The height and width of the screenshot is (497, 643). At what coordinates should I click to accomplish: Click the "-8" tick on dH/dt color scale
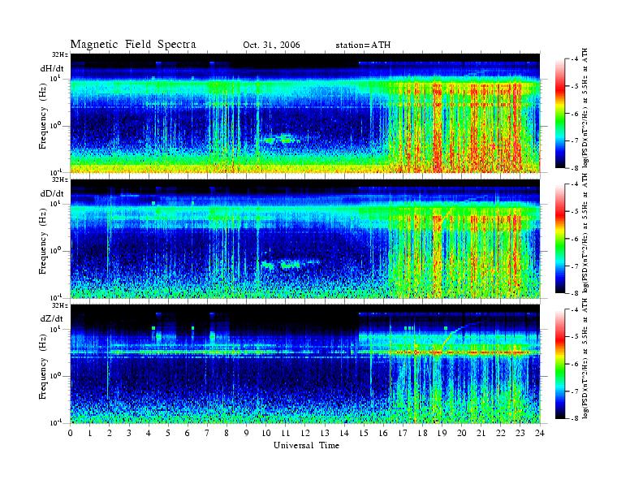pyautogui.click(x=576, y=168)
